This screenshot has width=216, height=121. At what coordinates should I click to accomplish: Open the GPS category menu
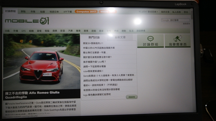tap(23, 31)
